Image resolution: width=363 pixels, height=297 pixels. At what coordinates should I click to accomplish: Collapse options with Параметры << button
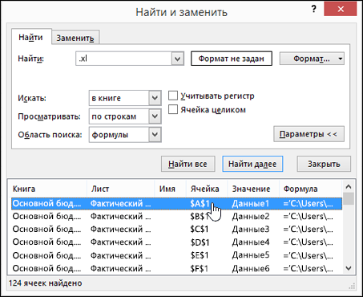(309, 134)
